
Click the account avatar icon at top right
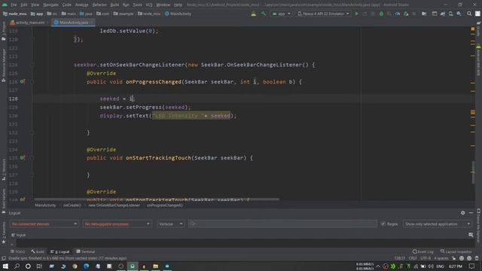coord(477,14)
